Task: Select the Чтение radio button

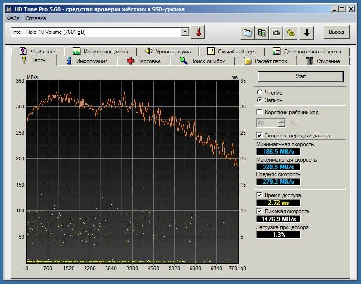Action: [259, 92]
